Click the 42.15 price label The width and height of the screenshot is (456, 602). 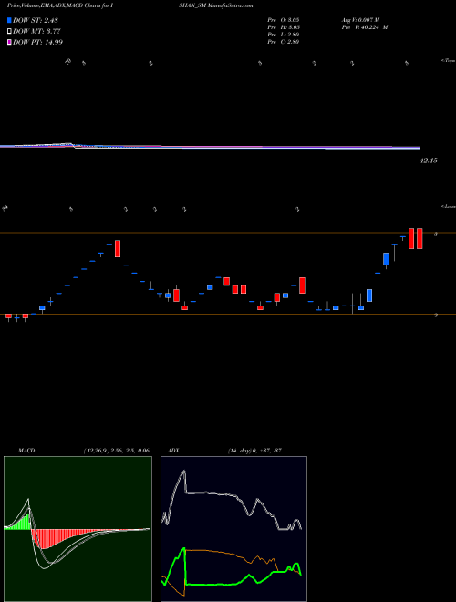428,161
